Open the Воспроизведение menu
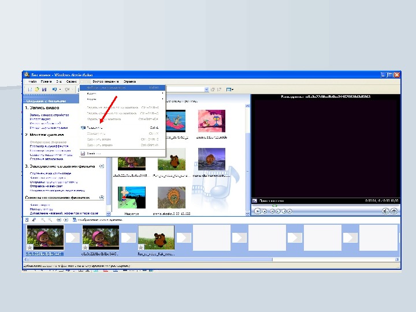The height and width of the screenshot is (312, 416). pos(106,81)
